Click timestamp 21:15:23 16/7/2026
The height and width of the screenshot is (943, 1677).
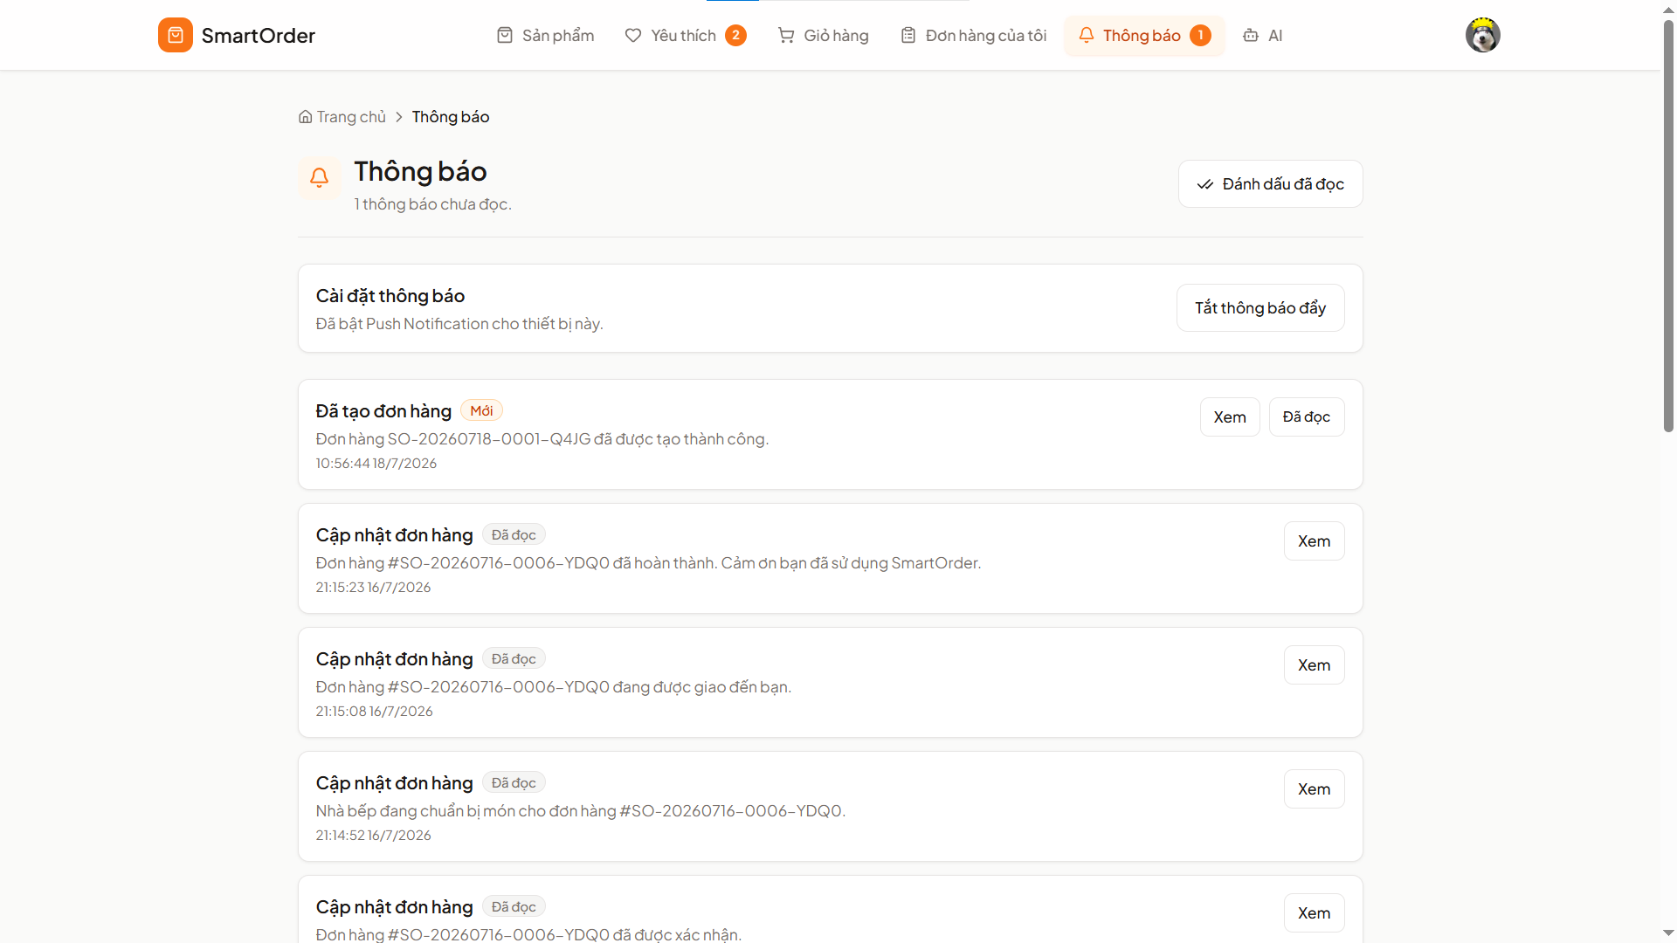[x=374, y=588]
